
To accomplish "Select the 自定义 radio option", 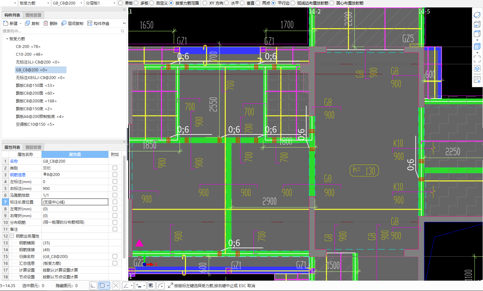I will 152,3.
